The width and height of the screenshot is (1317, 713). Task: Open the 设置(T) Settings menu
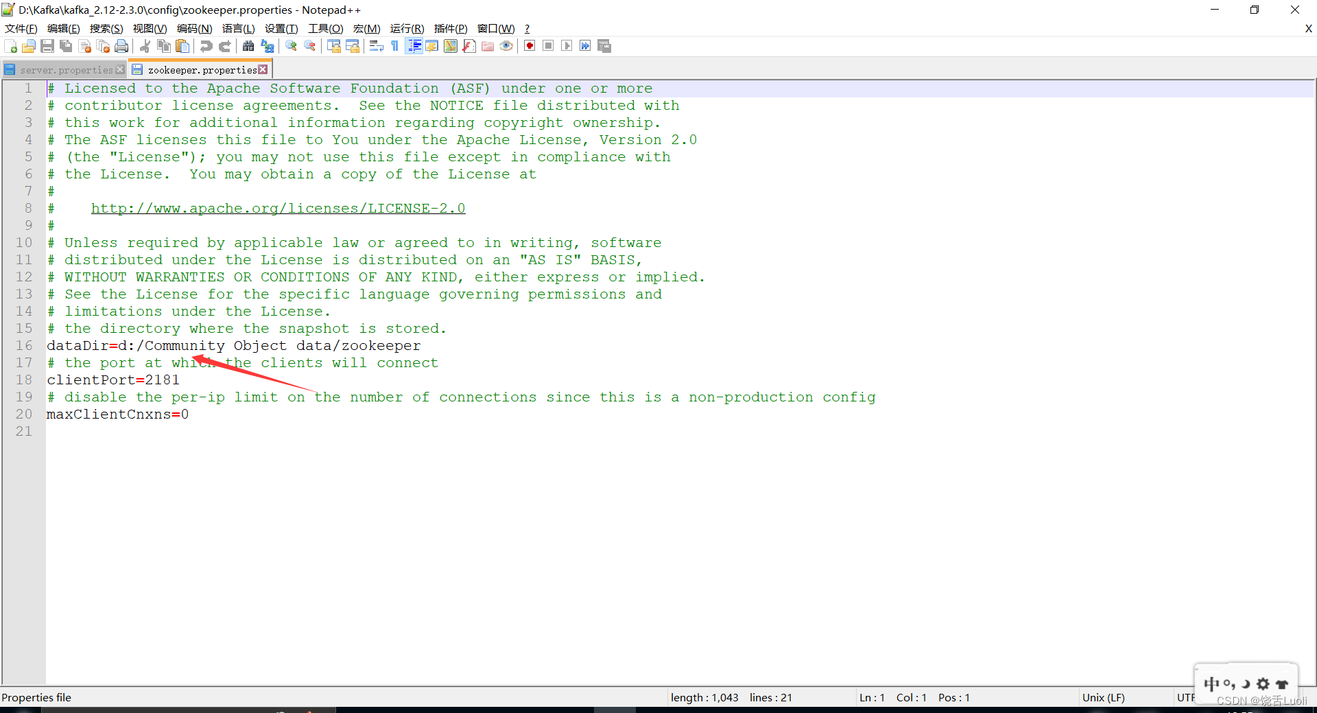click(x=282, y=29)
